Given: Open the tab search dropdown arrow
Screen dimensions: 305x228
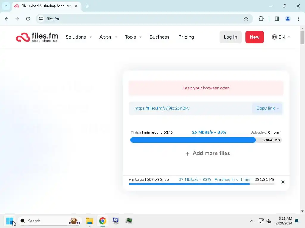Looking at the screenshot, I should pyautogui.click(x=6, y=6).
